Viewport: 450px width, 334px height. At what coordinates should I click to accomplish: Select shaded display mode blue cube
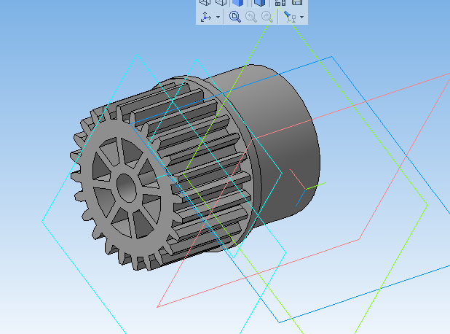[x=238, y=3]
